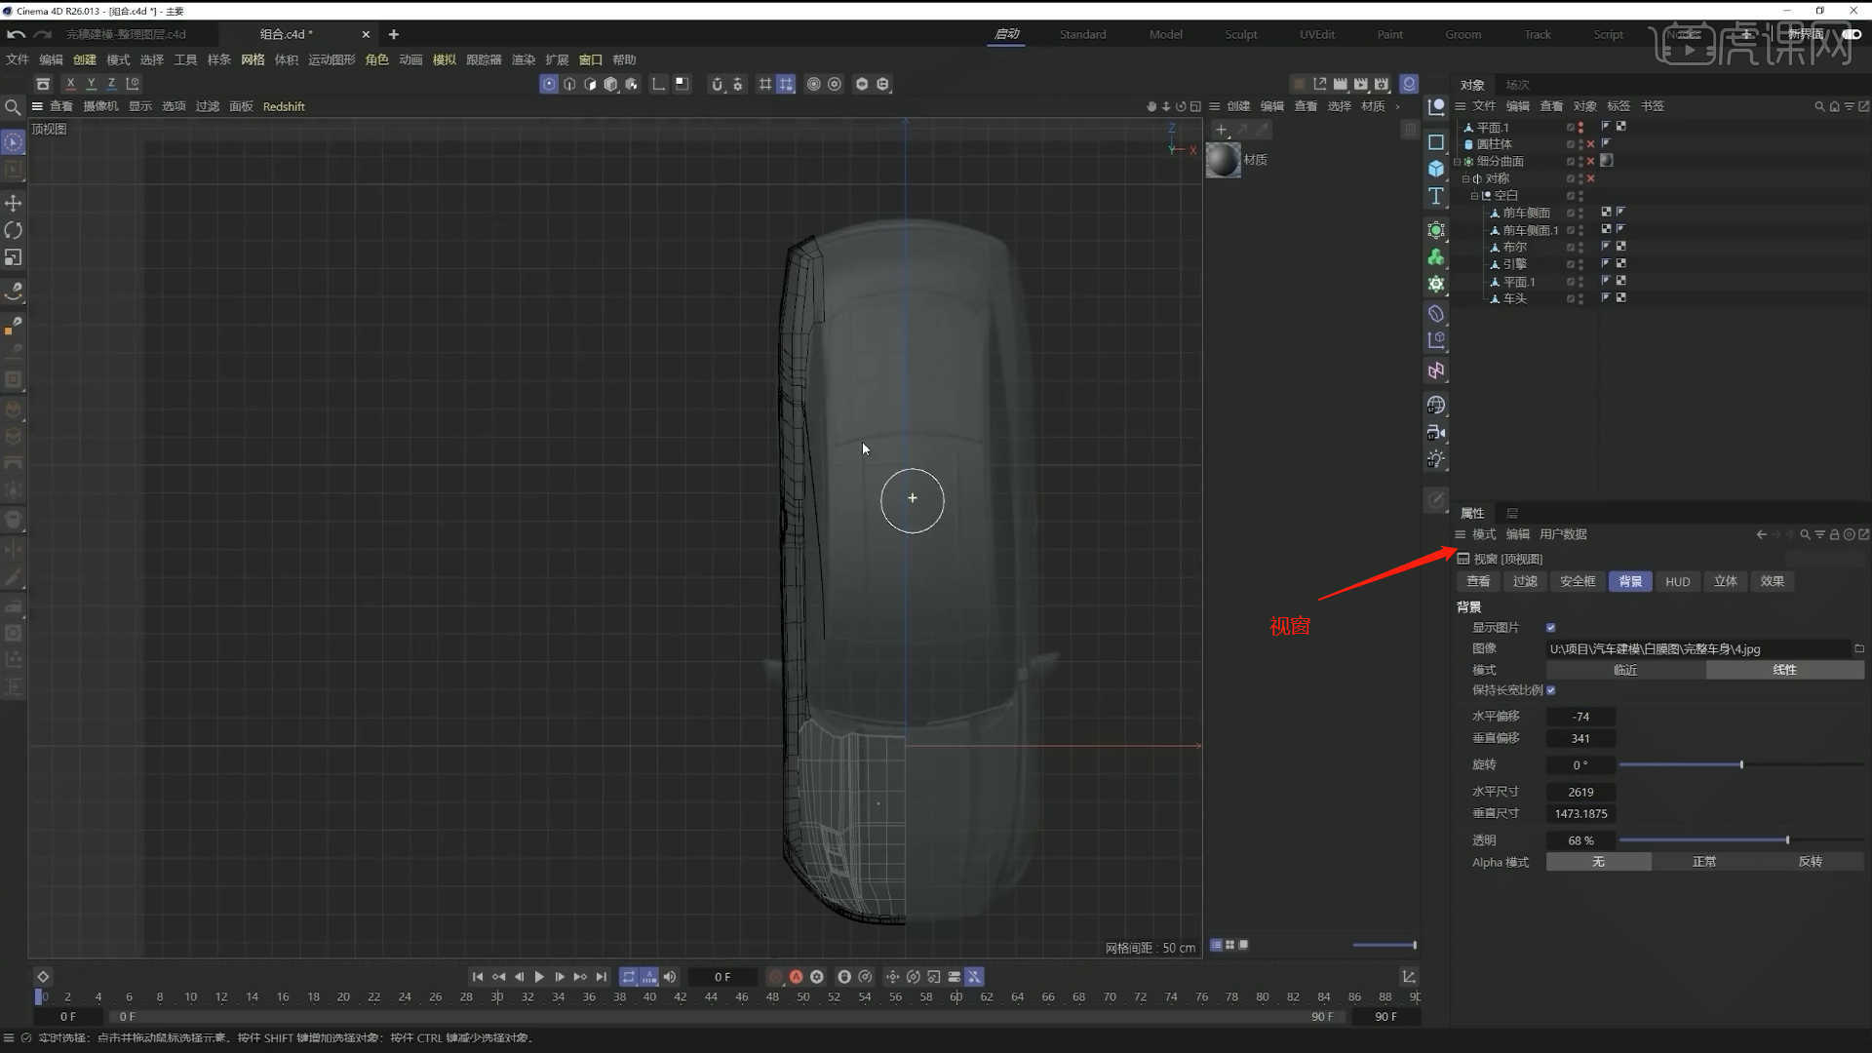Click the Redo arrow icon
Viewport: 1872px width, 1053px height.
point(42,34)
